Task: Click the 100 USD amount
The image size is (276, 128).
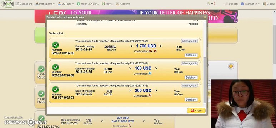Action: 143,68
